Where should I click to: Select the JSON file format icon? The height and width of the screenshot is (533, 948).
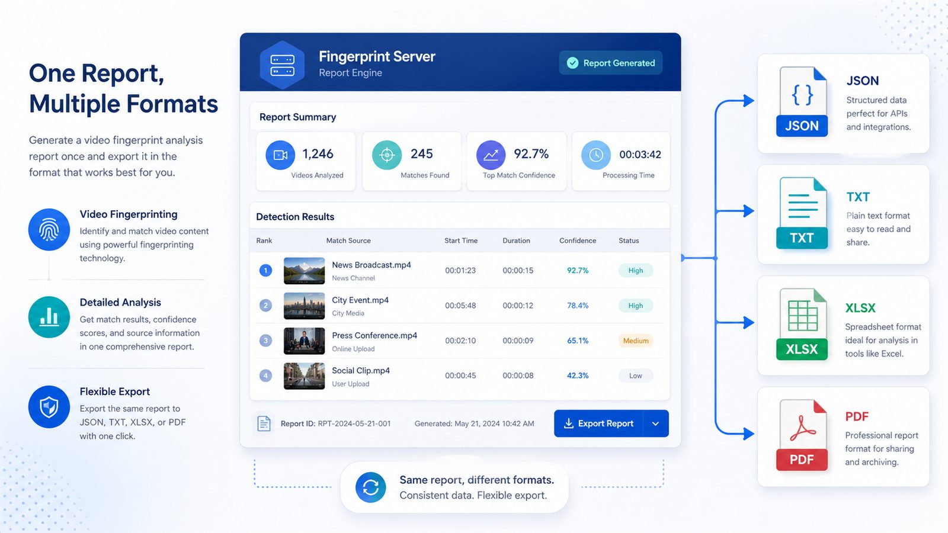pos(802,102)
